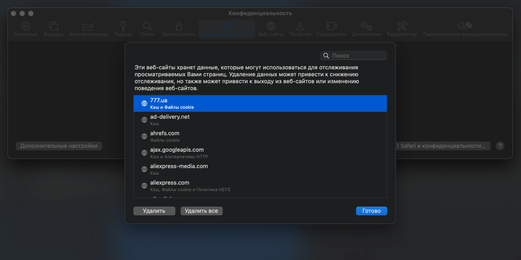Open the Дополнения gears tab
Viewport: 521px width, 260px height.
coord(366,29)
